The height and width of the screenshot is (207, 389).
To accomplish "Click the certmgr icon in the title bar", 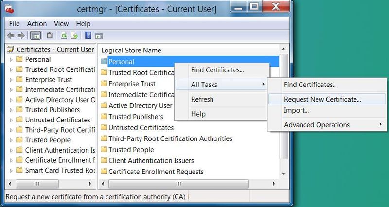I will click(x=9, y=9).
